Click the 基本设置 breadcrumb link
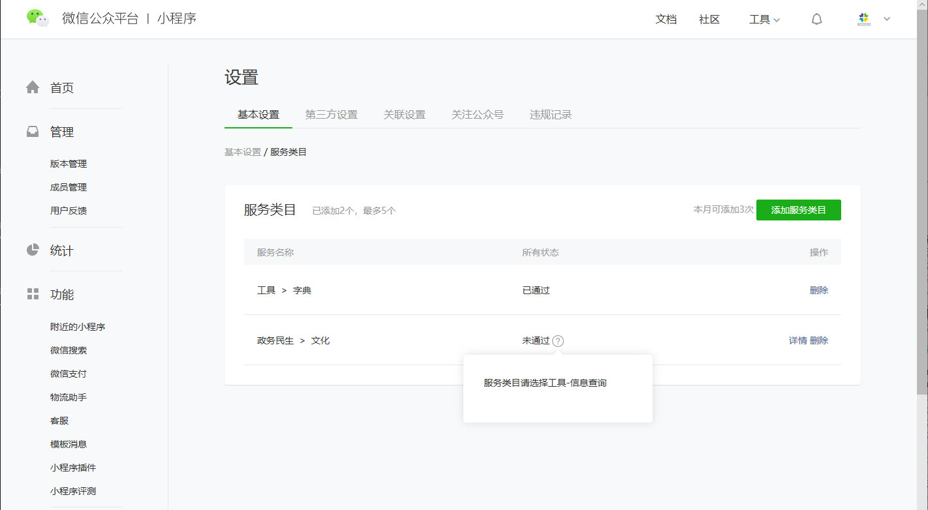This screenshot has width=928, height=510. pos(243,152)
